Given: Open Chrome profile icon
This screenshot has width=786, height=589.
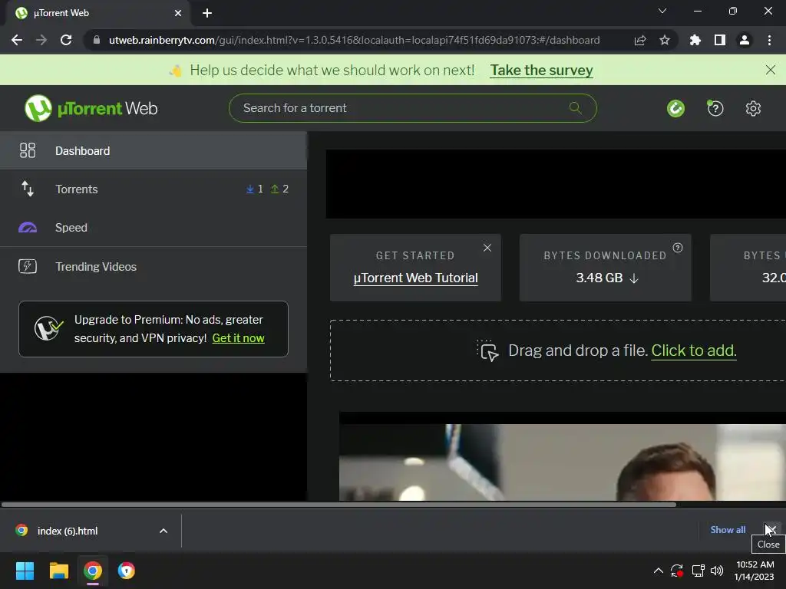Looking at the screenshot, I should 745,40.
